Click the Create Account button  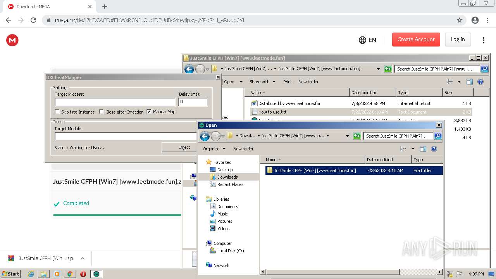click(x=416, y=40)
